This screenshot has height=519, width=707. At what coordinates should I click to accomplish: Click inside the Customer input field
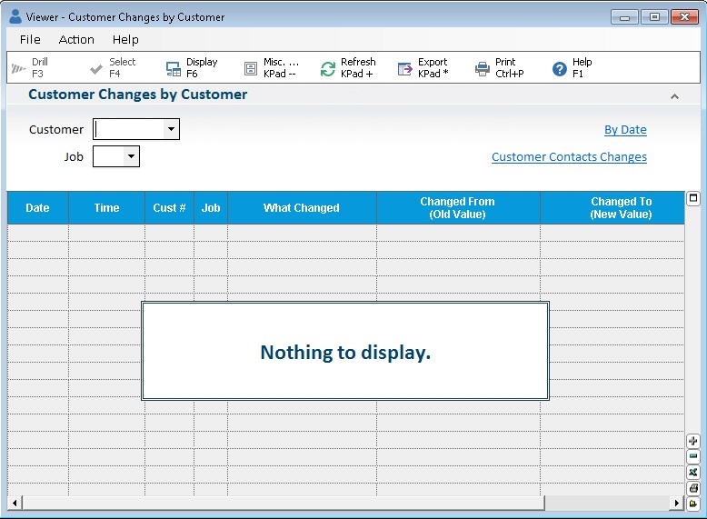(128, 130)
